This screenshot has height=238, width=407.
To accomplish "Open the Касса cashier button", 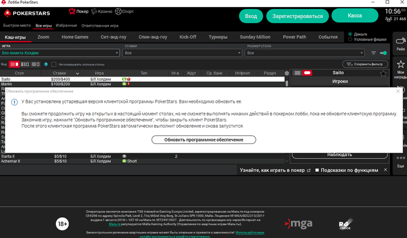I will click(355, 16).
